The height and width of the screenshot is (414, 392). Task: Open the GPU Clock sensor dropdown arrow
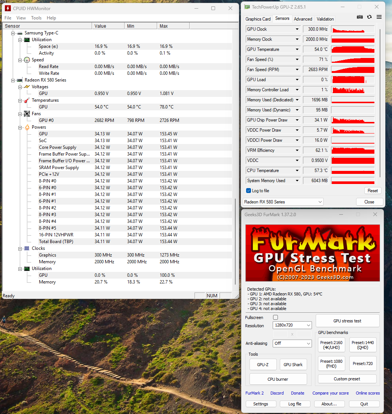pos(297,29)
